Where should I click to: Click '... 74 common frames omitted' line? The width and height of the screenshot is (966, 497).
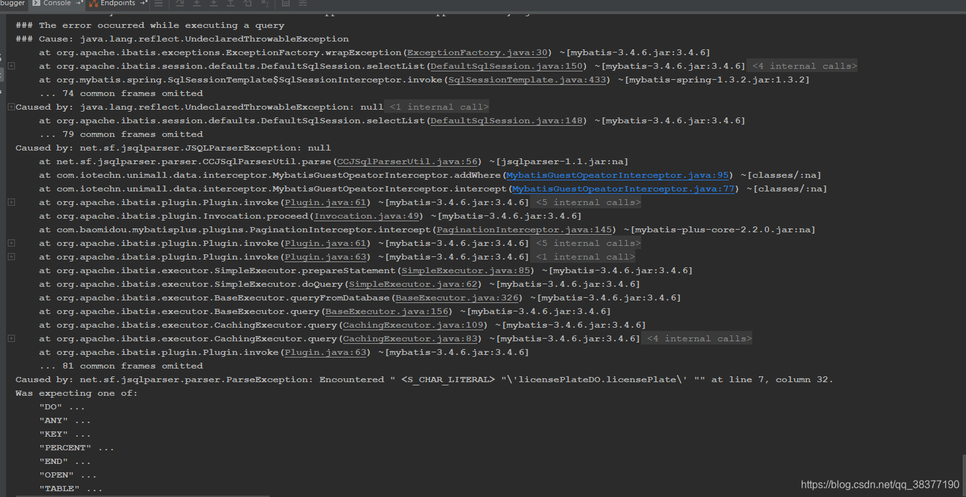coord(121,93)
